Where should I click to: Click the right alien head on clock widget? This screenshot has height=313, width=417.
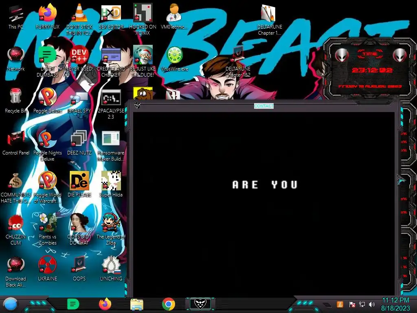[x=400, y=55]
